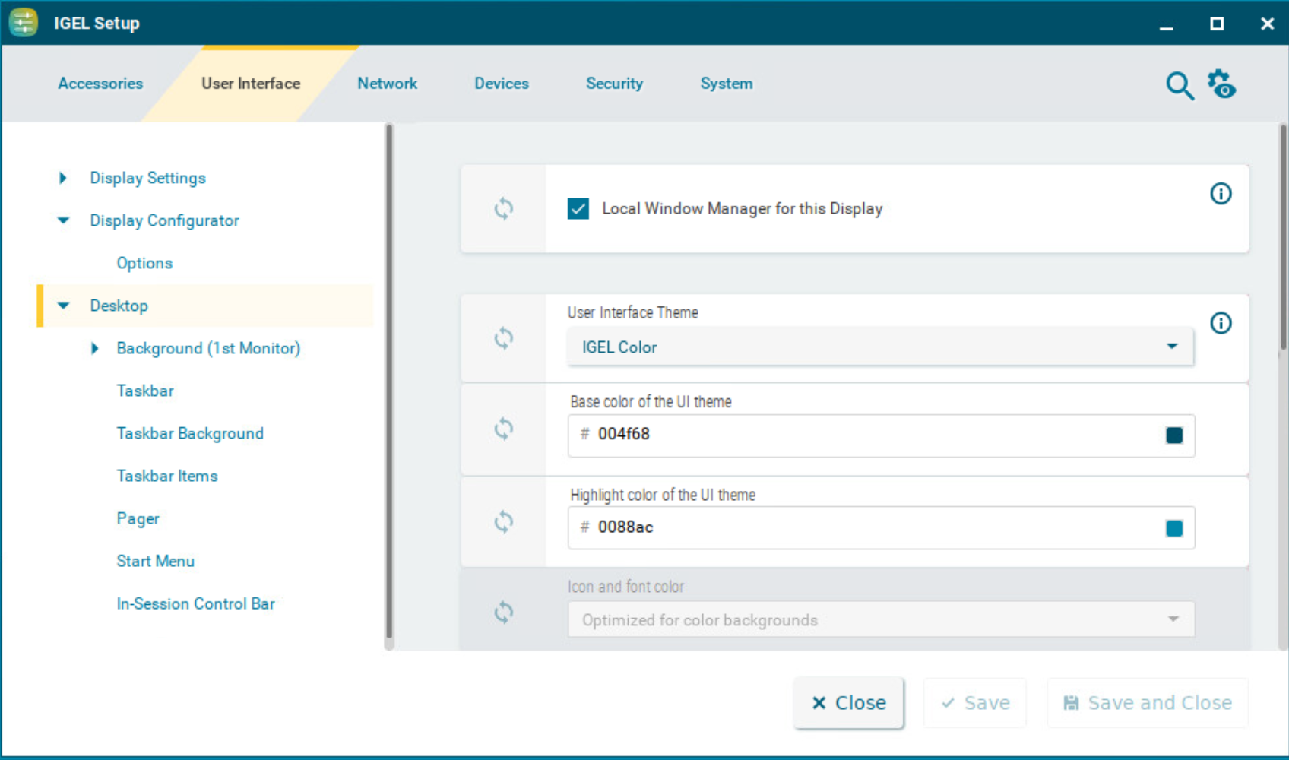The height and width of the screenshot is (760, 1289).
Task: Click the IGEL Setup app icon
Action: click(x=24, y=23)
